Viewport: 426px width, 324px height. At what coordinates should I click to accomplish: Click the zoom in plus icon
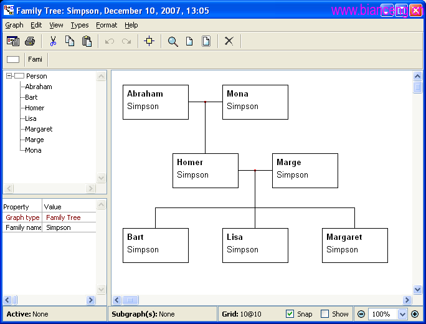point(415,314)
